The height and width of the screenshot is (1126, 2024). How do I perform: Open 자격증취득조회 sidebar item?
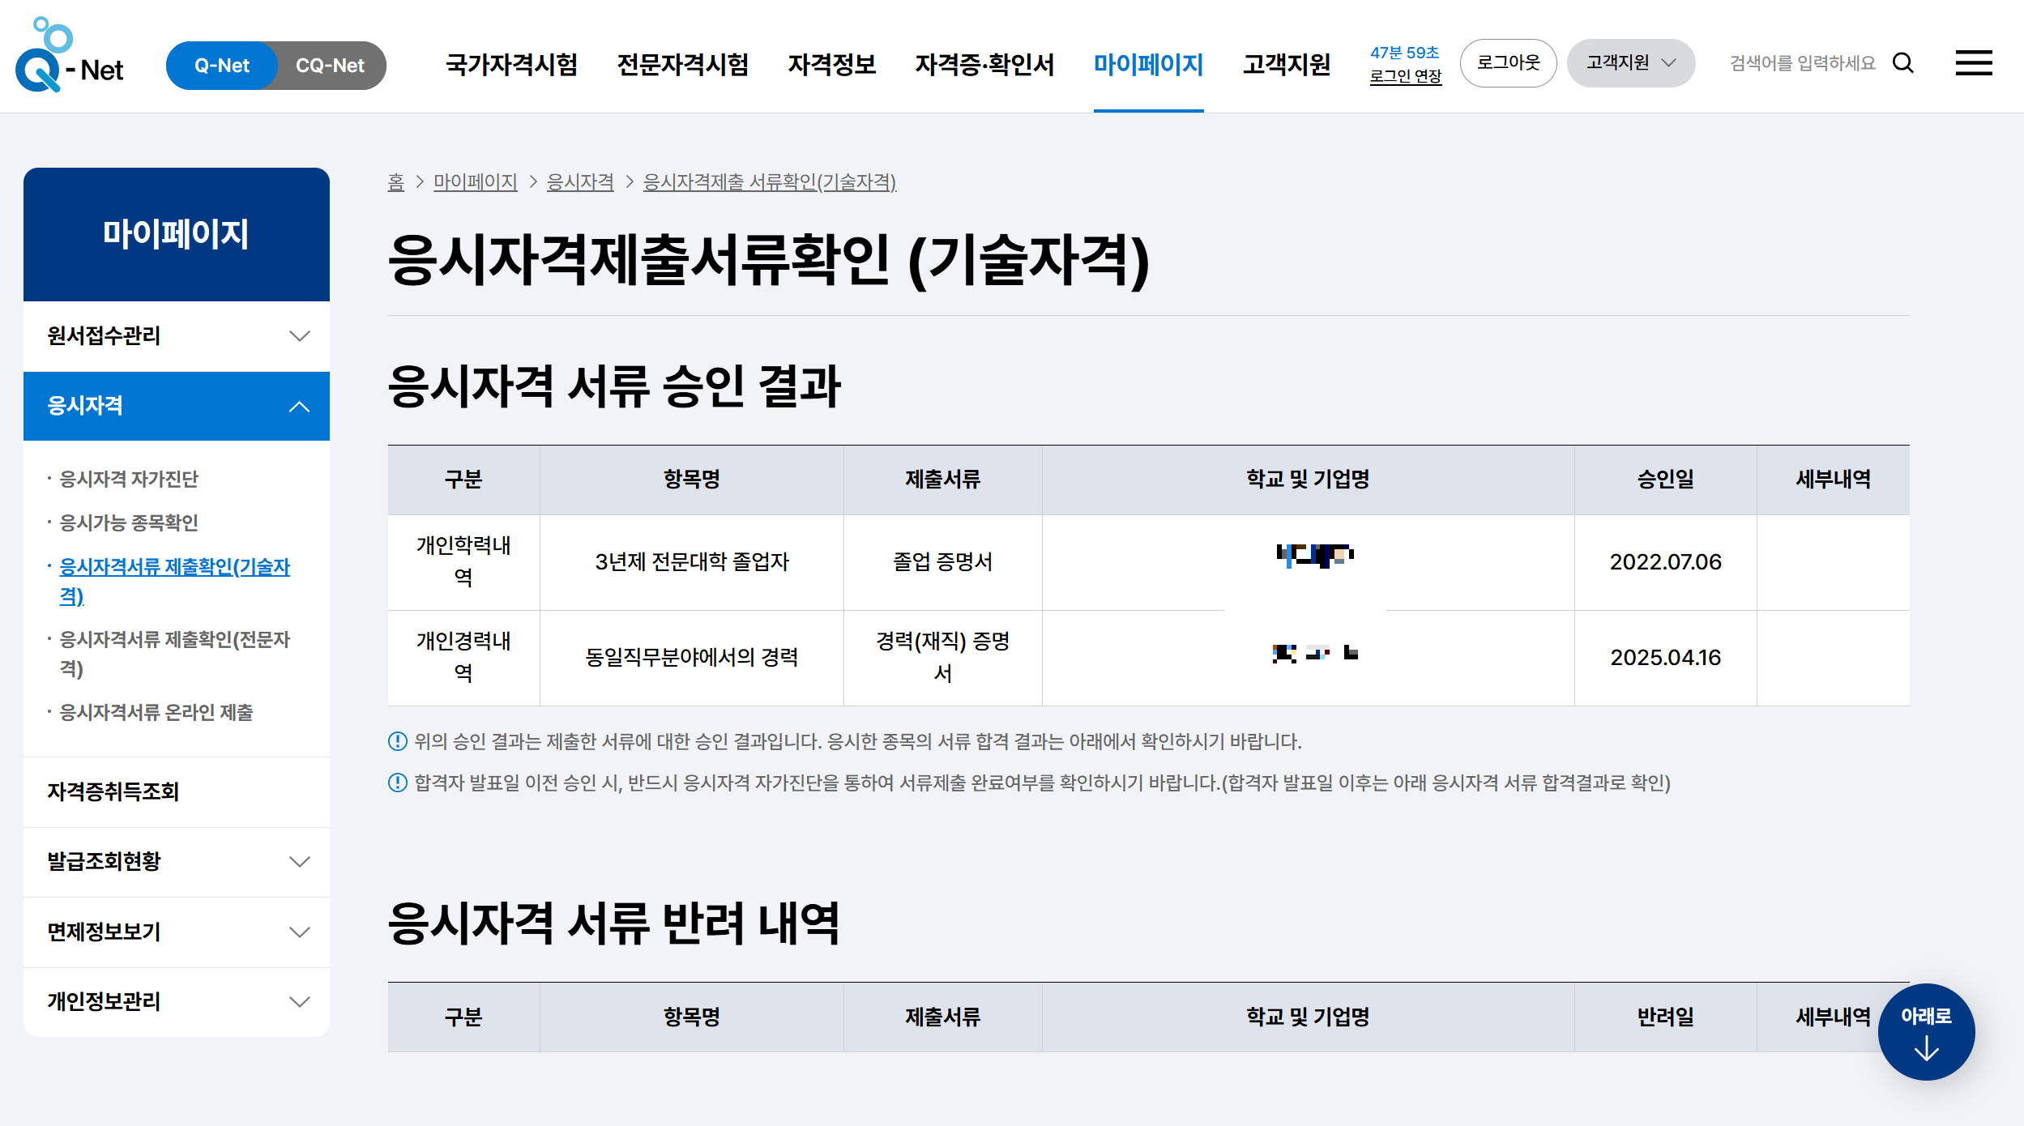(113, 791)
